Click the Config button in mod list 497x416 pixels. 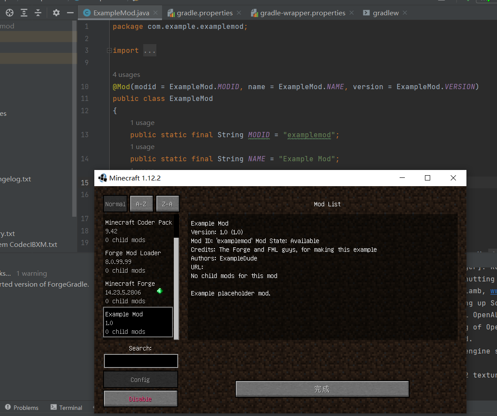click(x=140, y=380)
